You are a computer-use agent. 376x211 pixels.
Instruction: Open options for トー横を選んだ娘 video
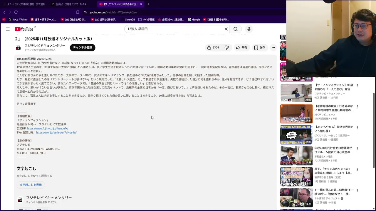coord(357,190)
